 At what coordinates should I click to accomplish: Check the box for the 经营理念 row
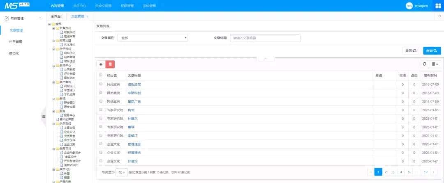coord(101,152)
